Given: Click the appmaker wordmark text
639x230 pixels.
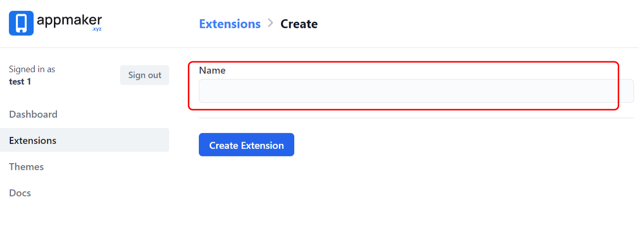Looking at the screenshot, I should [69, 20].
